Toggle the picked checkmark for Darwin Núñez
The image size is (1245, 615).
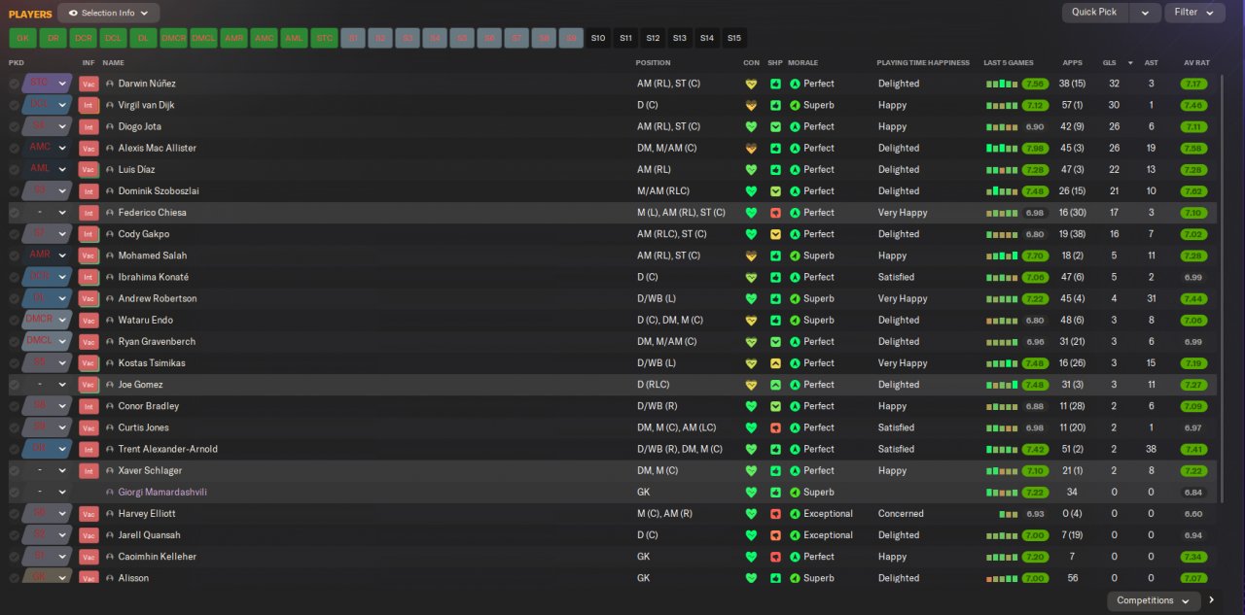pyautogui.click(x=14, y=84)
